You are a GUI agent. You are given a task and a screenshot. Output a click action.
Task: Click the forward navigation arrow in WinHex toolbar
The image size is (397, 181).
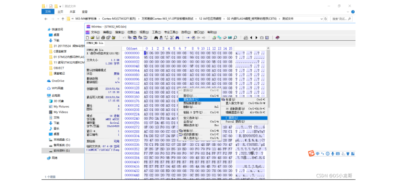tap(204, 38)
